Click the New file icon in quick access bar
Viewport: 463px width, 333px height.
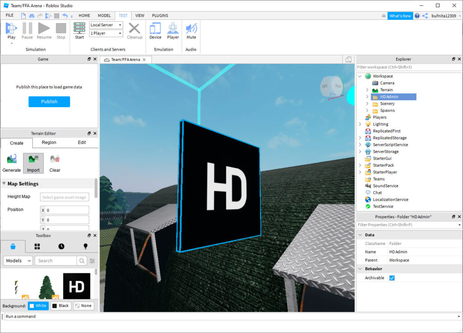24,16
